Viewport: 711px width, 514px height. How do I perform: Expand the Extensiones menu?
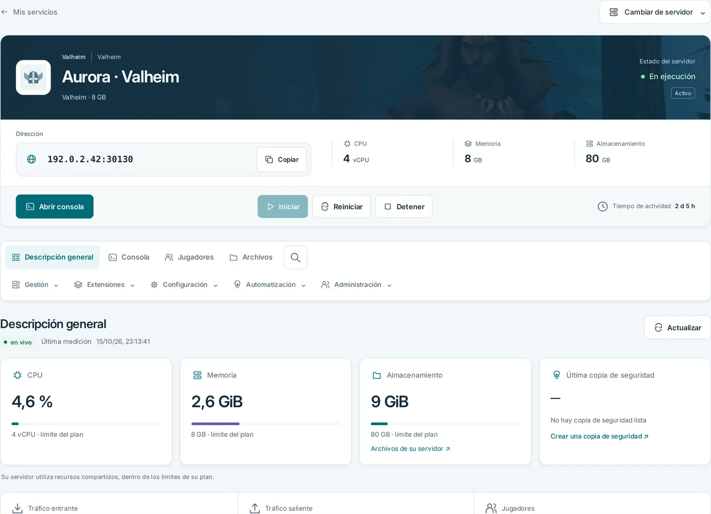(104, 285)
